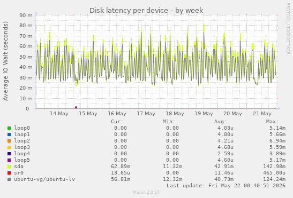Screen dimensions: 293x198
Task: Click the loop3 yellow color swatch
Action: pyautogui.click(x=9, y=147)
